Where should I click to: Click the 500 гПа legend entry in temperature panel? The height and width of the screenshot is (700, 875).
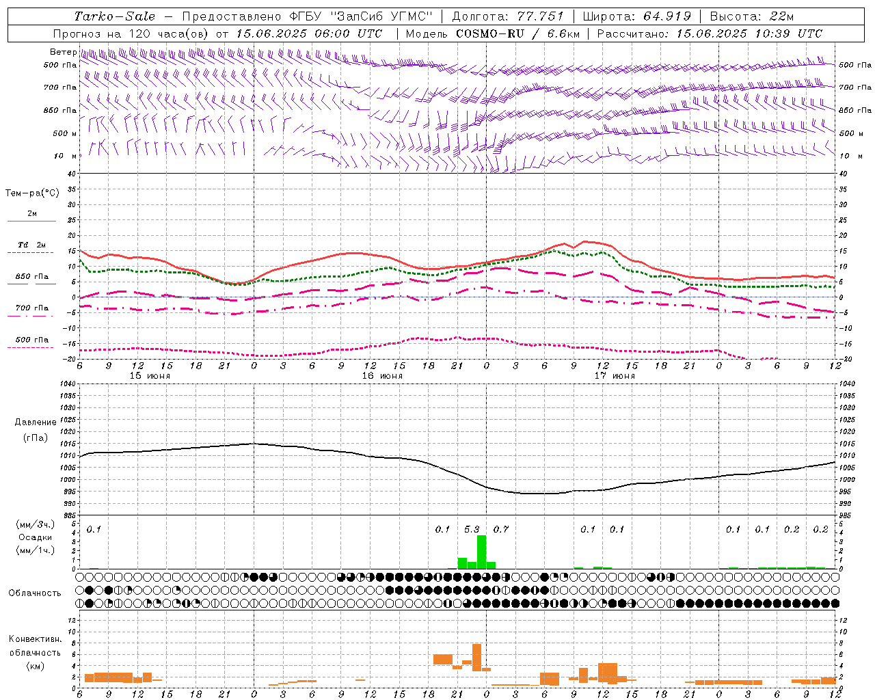[32, 340]
